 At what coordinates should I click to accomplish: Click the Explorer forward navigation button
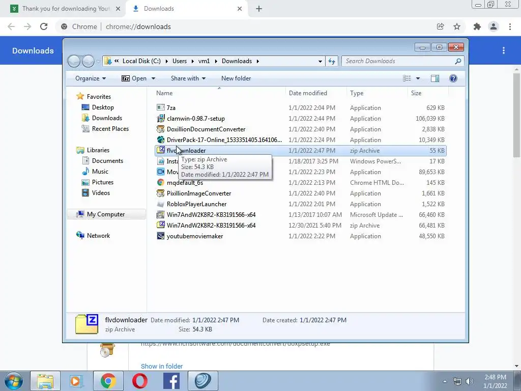pyautogui.click(x=88, y=61)
